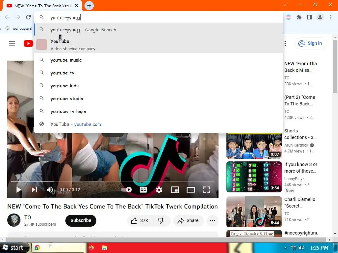Image resolution: width=338 pixels, height=253 pixels.
Task: Click the address bar text field
Action: [x=158, y=17]
